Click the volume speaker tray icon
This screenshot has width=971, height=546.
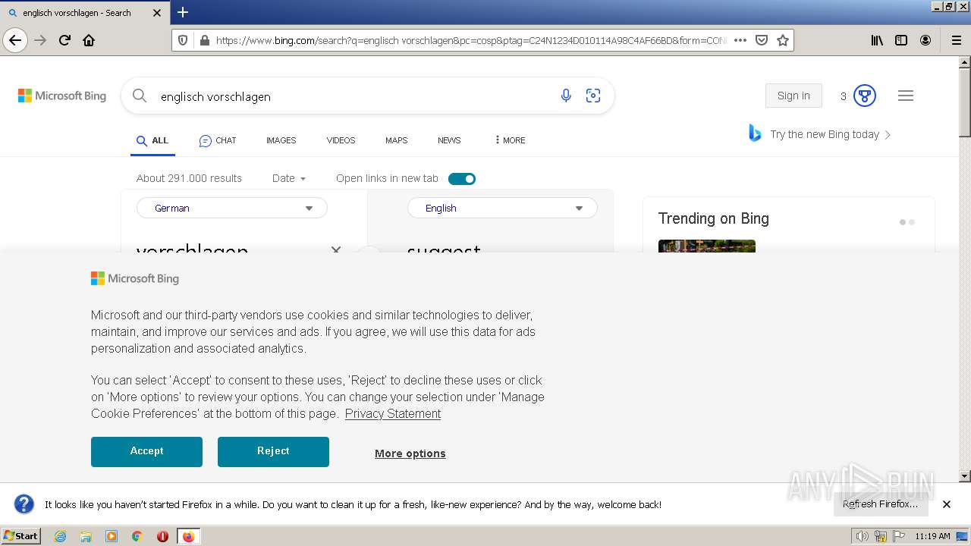(863, 536)
